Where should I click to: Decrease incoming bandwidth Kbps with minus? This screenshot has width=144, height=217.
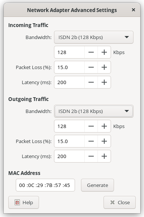pyautogui.click(x=91, y=52)
